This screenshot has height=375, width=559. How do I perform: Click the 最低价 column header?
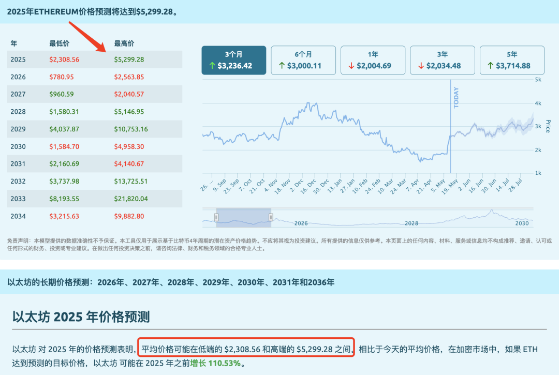pyautogui.click(x=59, y=43)
